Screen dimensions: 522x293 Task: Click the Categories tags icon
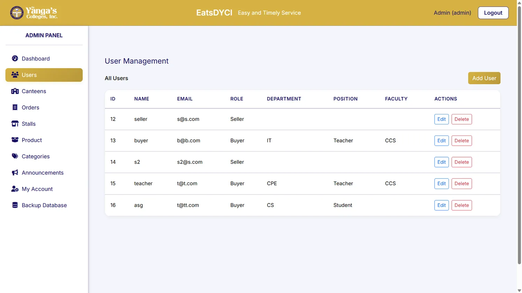(15, 156)
